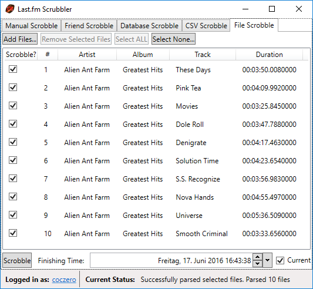This screenshot has width=313, height=289.
Task: Toggle the Current time checkbox
Action: click(x=280, y=260)
